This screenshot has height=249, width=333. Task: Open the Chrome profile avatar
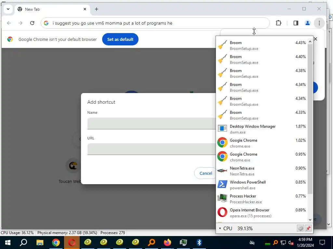click(x=307, y=23)
